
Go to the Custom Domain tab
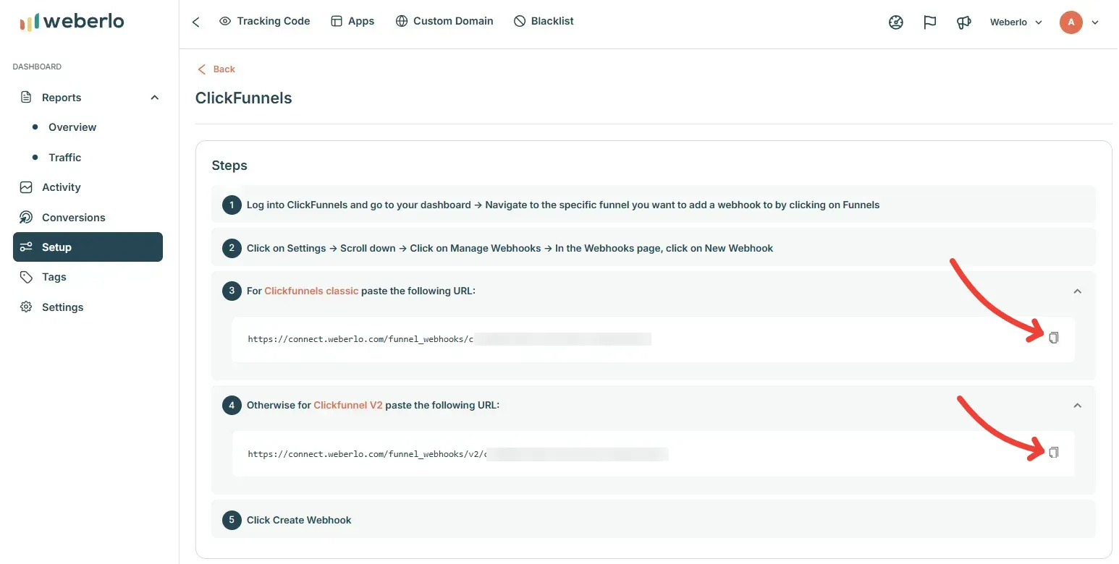tap(444, 21)
